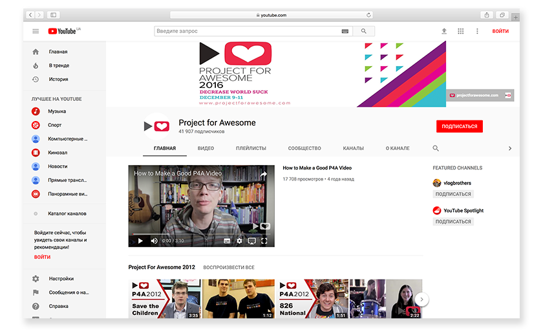The height and width of the screenshot is (330, 543).
Task: Enter fullscreen on the video player
Action: [x=264, y=241]
